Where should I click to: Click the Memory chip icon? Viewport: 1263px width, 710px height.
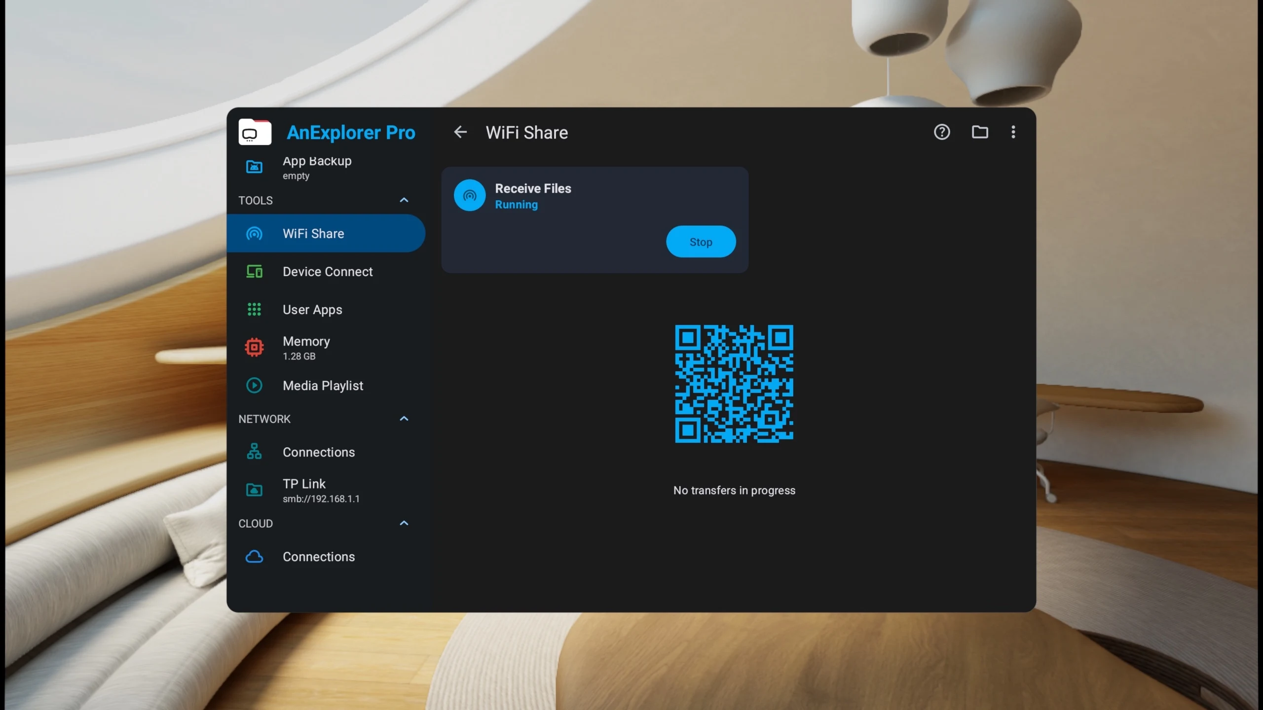pyautogui.click(x=254, y=348)
